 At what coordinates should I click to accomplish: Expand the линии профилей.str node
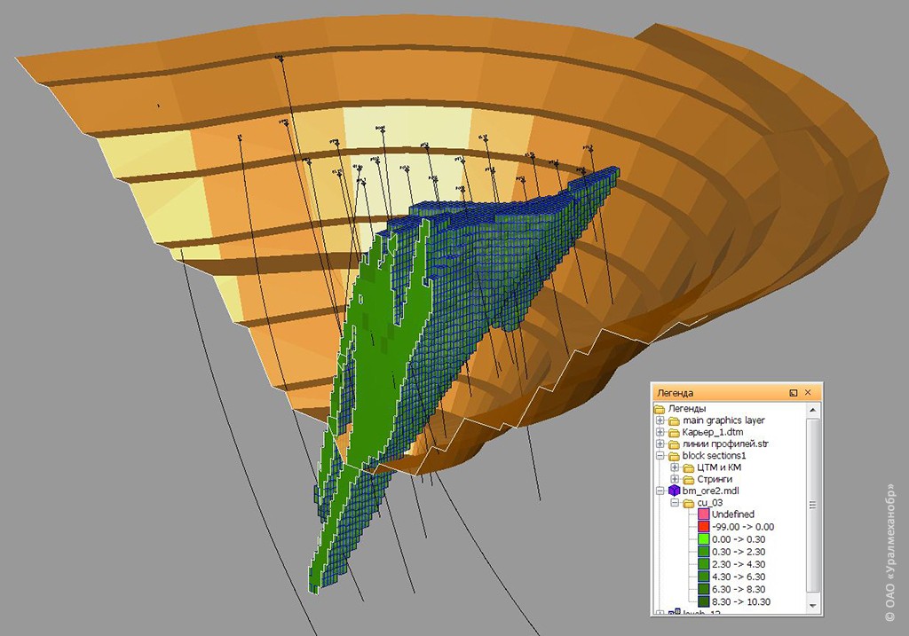pyautogui.click(x=660, y=444)
